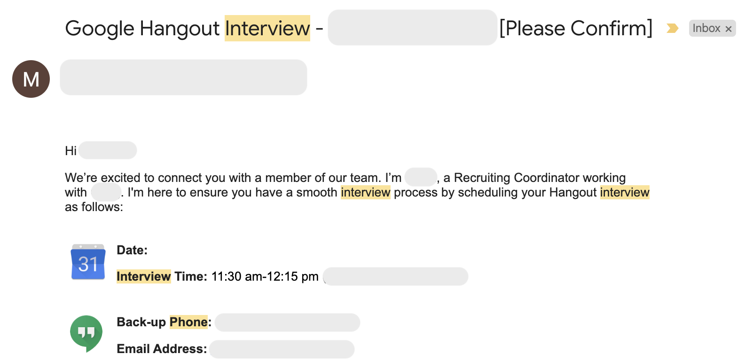Click the Google Calendar 31 icon
The width and height of the screenshot is (737, 362).
coord(88,262)
